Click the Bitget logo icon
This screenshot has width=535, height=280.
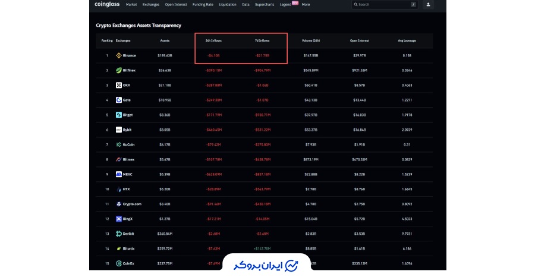click(x=119, y=115)
